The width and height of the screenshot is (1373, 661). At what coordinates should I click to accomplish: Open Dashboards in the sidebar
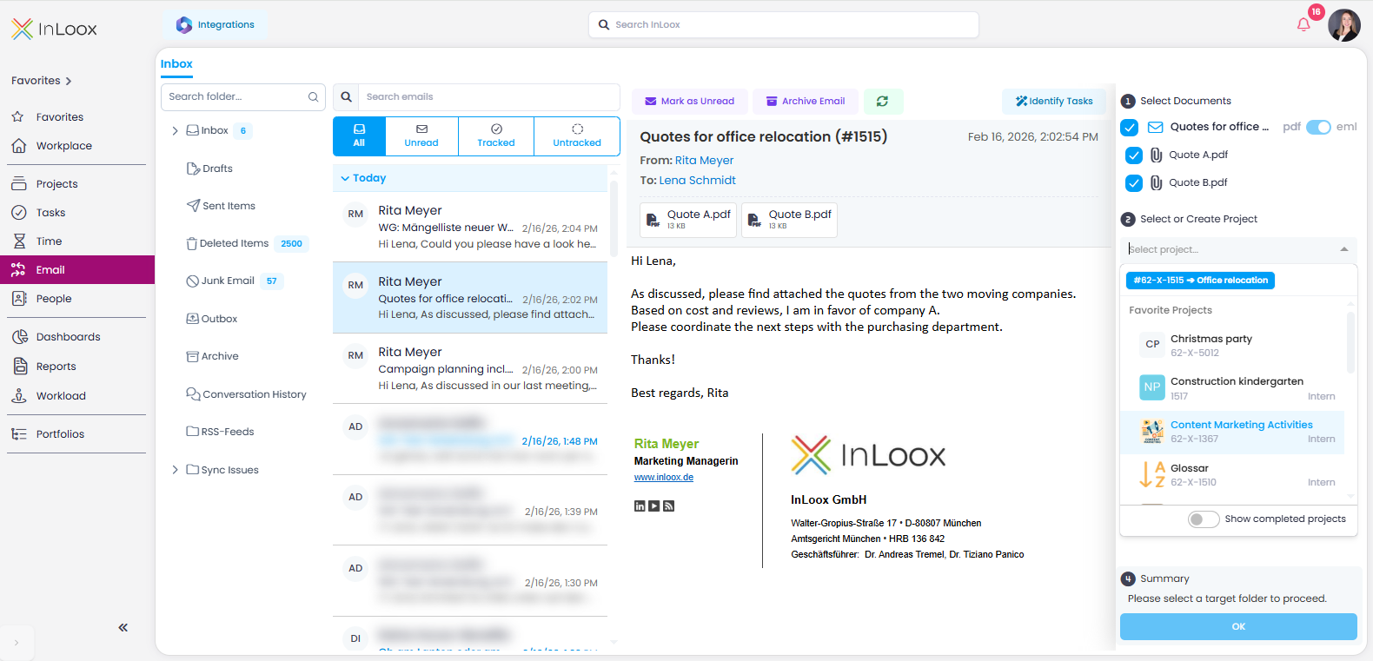68,337
